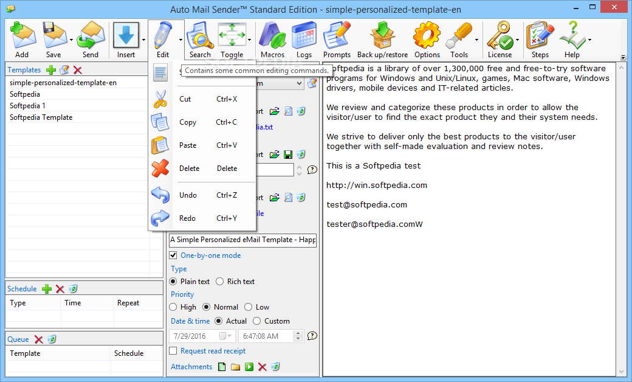Expand the License button dropdown arrow
This screenshot has width=632, height=382.
point(517,40)
